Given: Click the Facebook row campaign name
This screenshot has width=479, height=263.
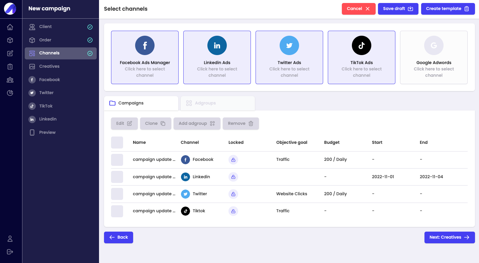Looking at the screenshot, I should pyautogui.click(x=154, y=160).
